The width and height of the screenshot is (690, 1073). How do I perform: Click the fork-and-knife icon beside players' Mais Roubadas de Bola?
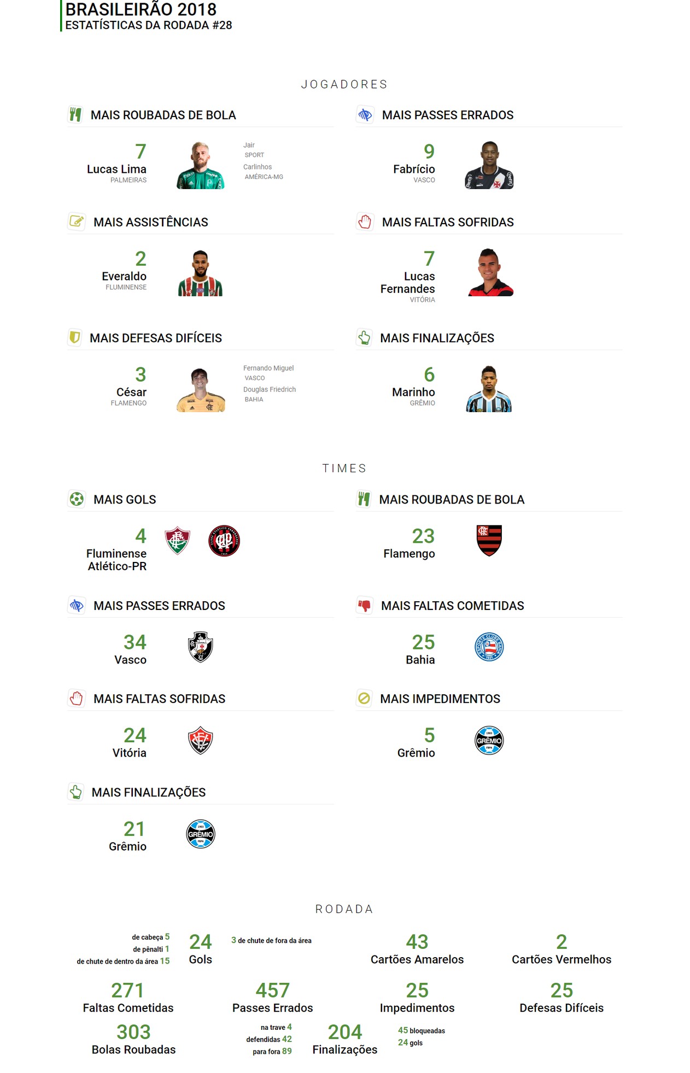coord(75,115)
